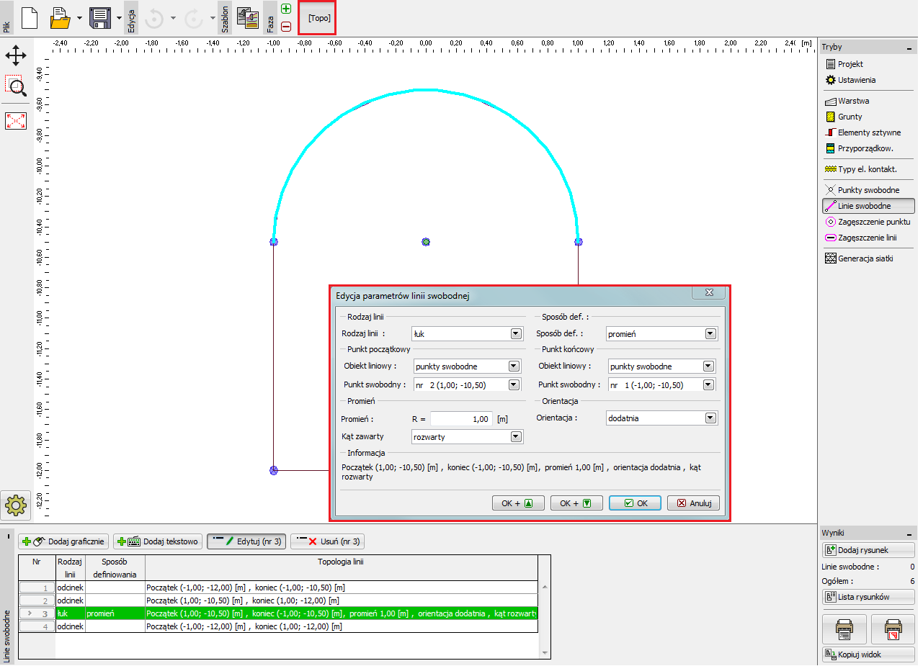Click the Promień R value input field
923x666 pixels.
[x=463, y=418]
